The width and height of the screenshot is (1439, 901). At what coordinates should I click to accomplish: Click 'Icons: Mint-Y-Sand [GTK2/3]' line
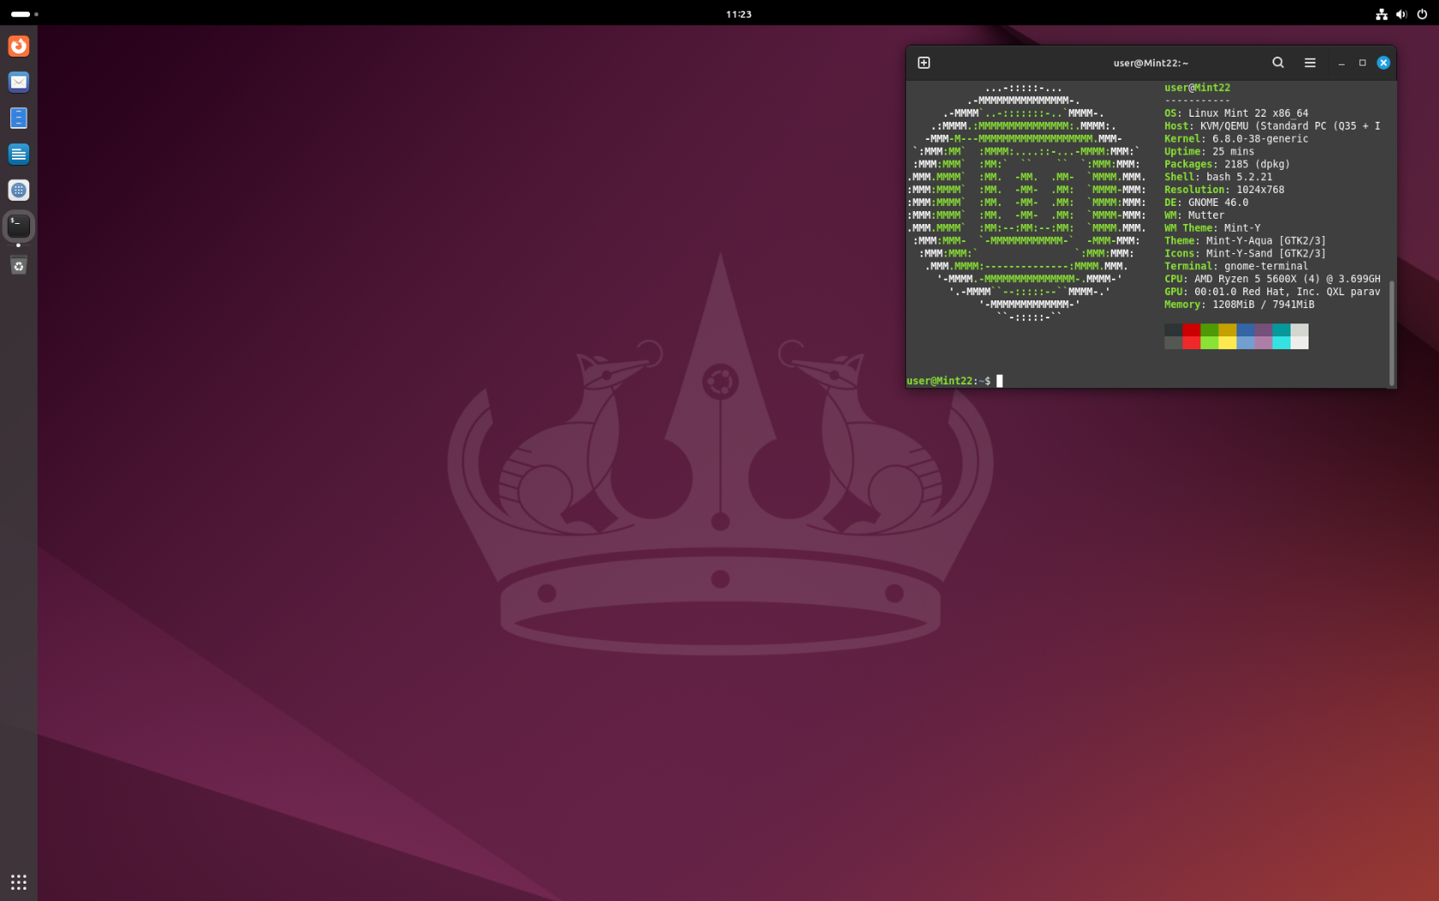point(1244,254)
